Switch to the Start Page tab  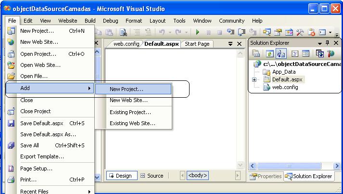[x=197, y=44]
